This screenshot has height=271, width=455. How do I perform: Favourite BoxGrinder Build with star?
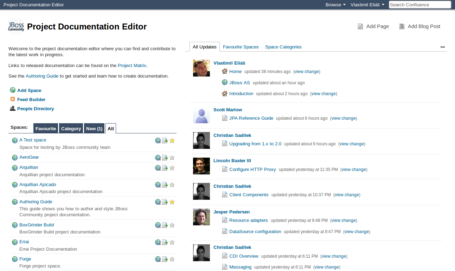(172, 225)
